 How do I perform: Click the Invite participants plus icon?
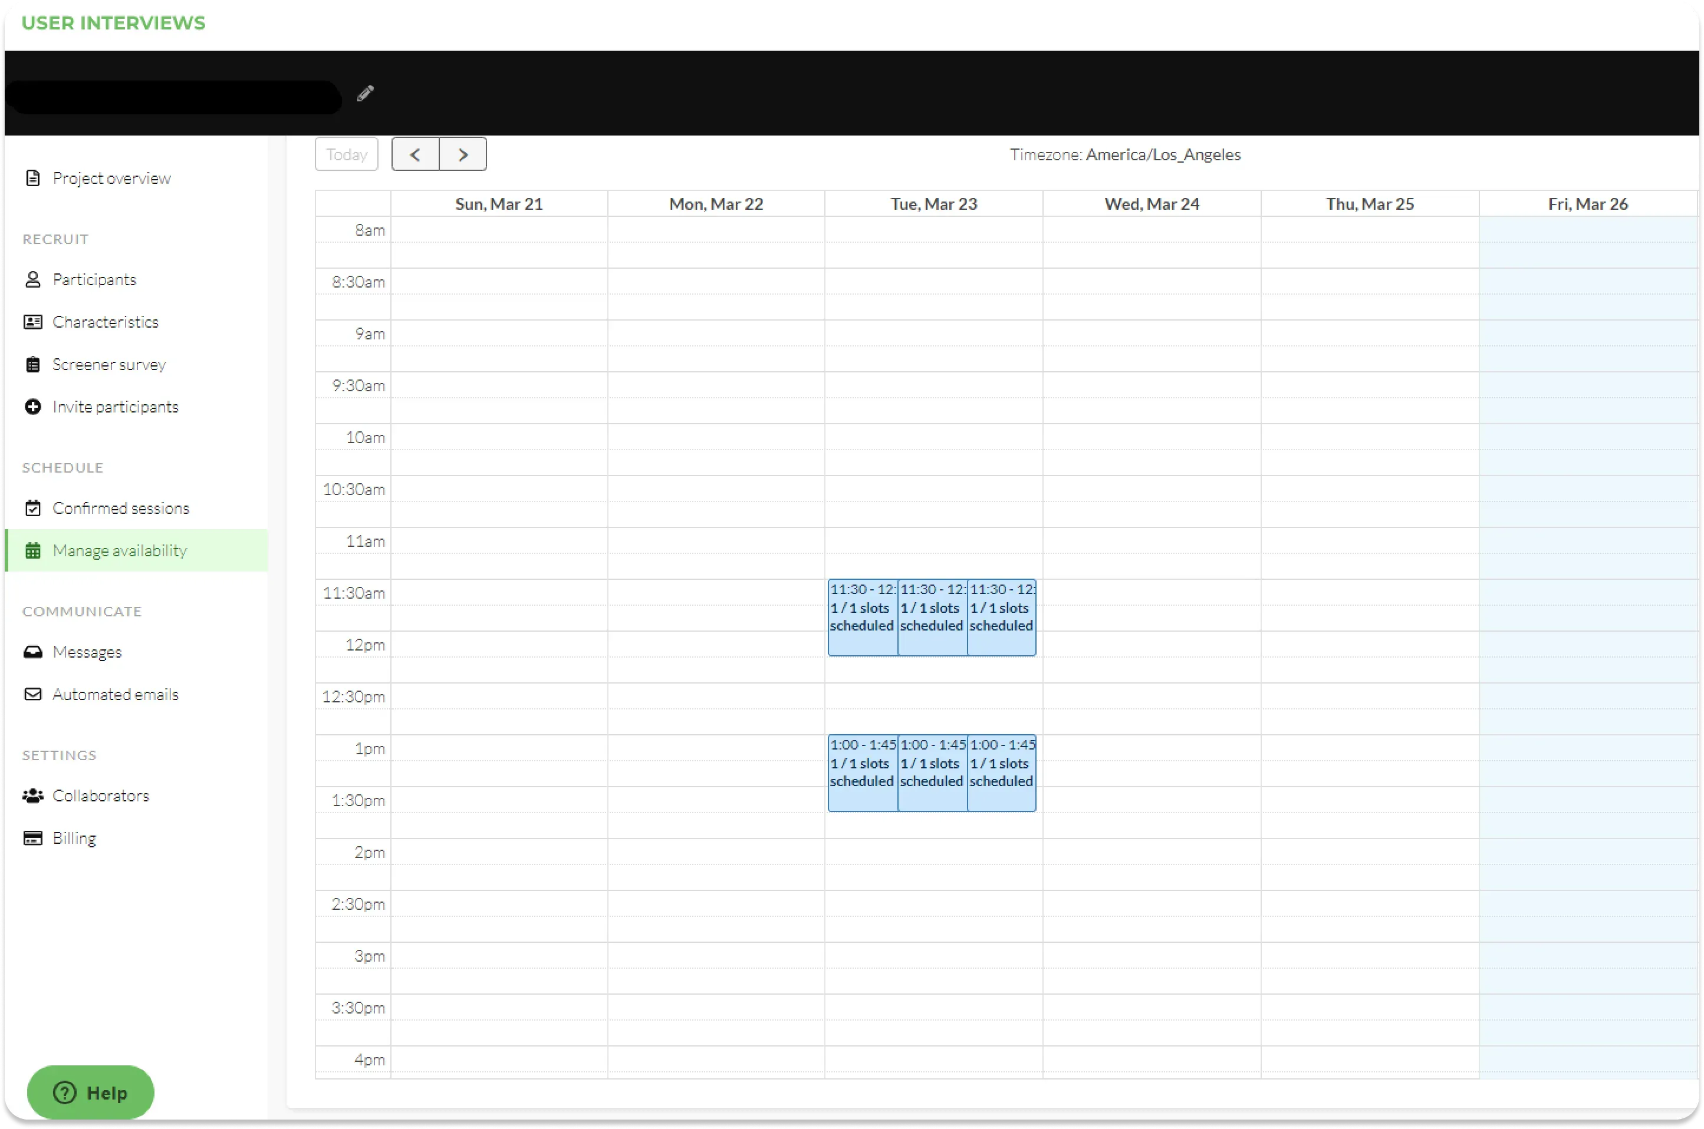pos(33,407)
